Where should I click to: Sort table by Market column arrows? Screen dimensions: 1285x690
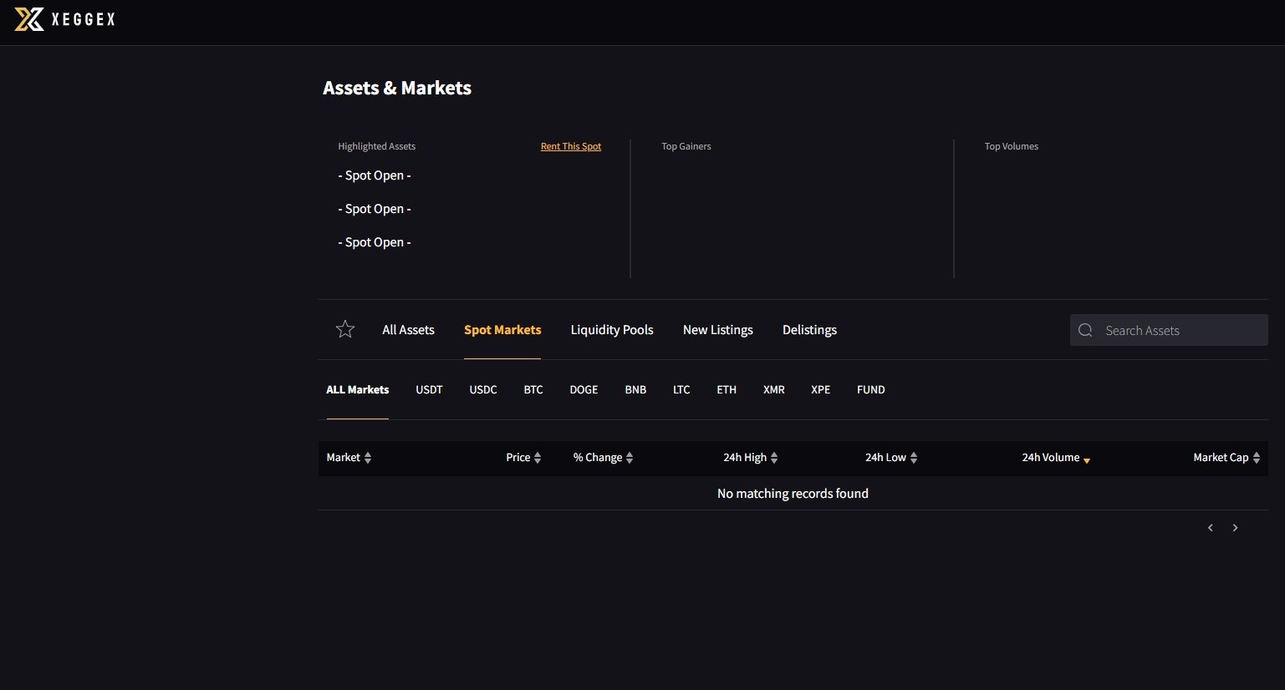pos(368,458)
